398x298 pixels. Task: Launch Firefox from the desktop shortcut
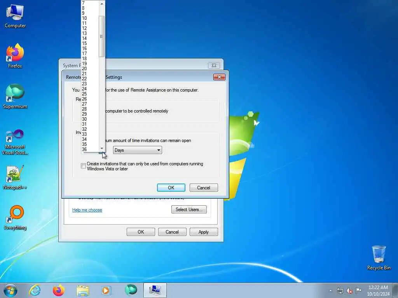coord(15,56)
